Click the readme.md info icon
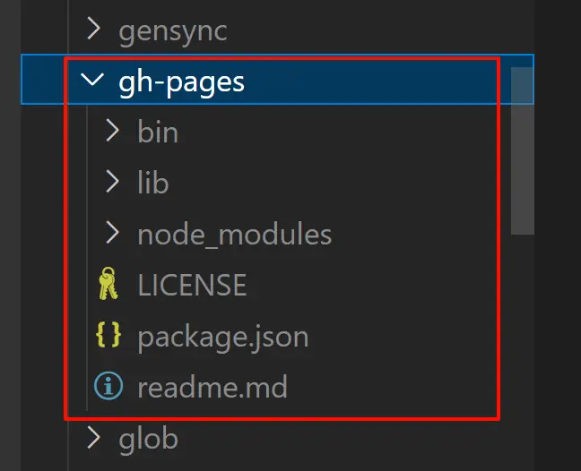Viewport: 581px width, 471px height. coord(108,386)
